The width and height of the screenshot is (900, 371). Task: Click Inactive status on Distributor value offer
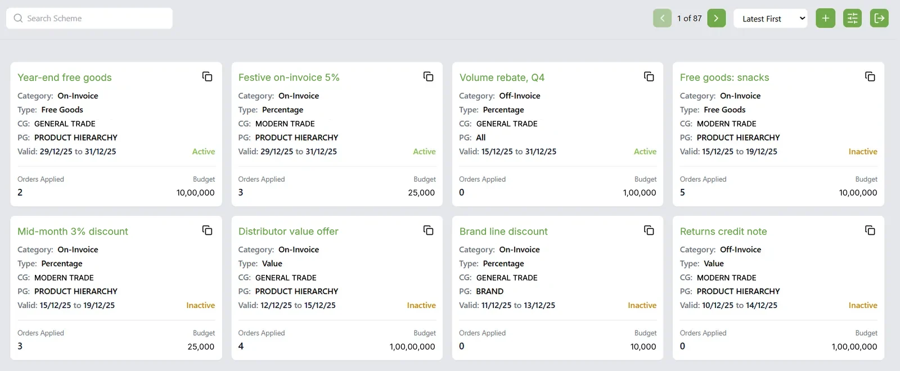click(x=421, y=306)
